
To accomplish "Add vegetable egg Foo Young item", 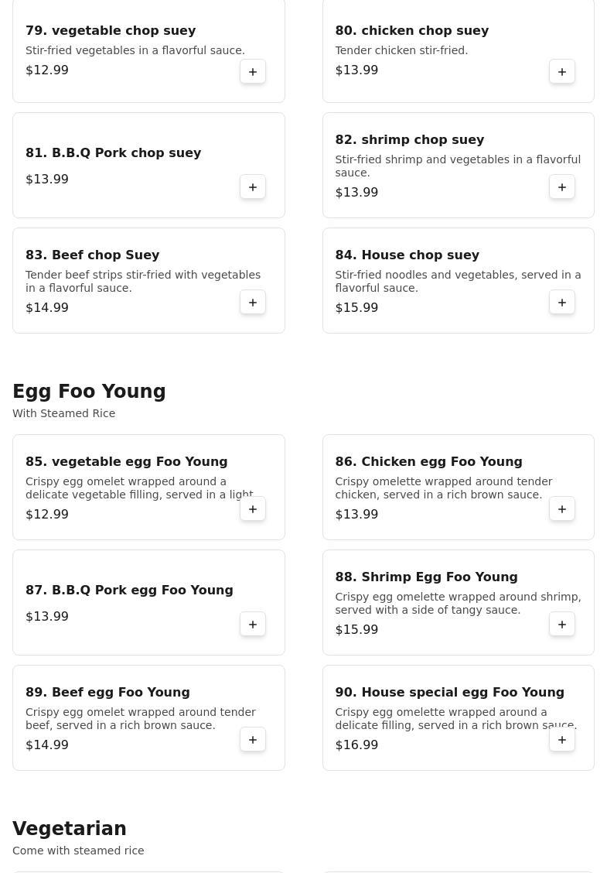I will pos(253,509).
